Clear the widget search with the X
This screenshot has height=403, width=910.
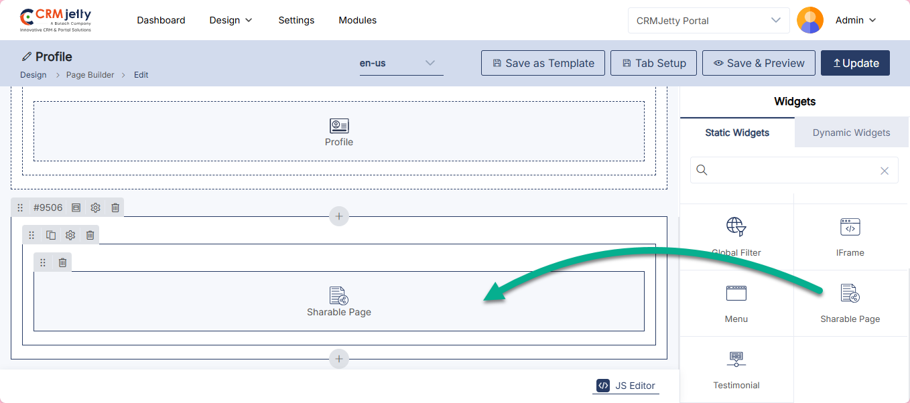tap(885, 171)
